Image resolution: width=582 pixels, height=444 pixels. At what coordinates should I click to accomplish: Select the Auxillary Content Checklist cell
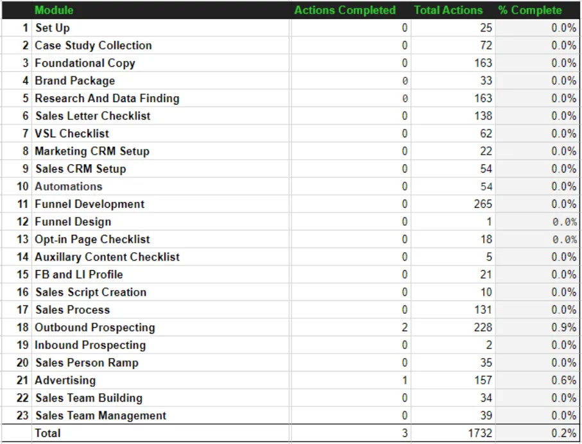tap(160, 257)
